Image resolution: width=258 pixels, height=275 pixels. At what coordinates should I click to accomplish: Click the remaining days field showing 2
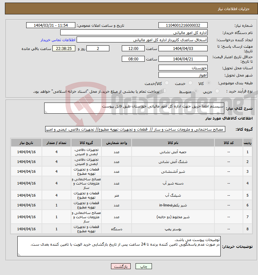pyautogui.click(x=98, y=48)
